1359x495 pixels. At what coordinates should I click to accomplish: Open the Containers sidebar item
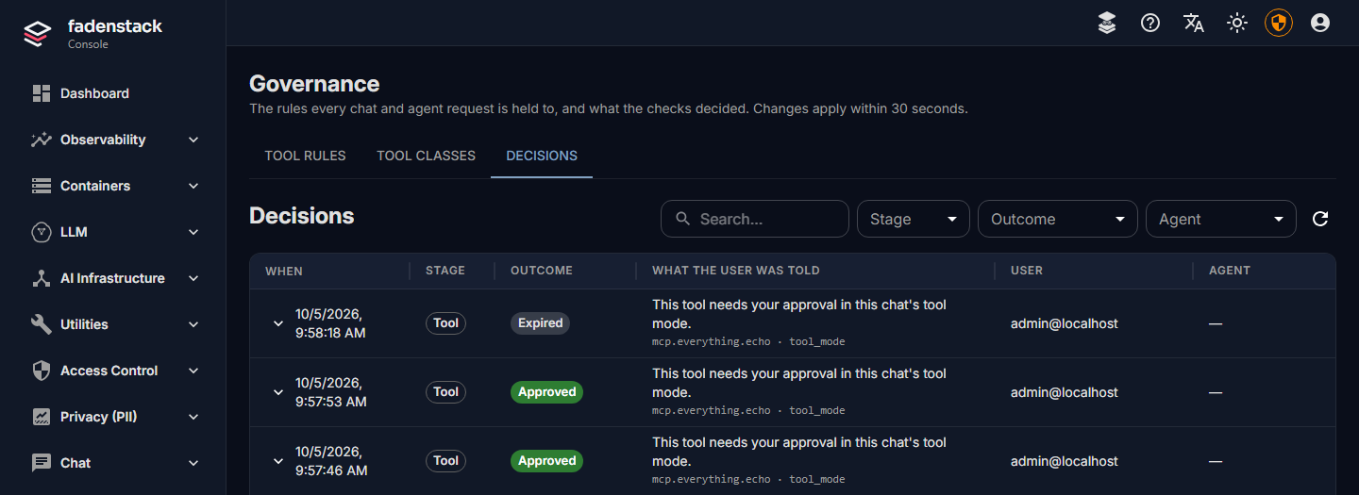point(113,186)
